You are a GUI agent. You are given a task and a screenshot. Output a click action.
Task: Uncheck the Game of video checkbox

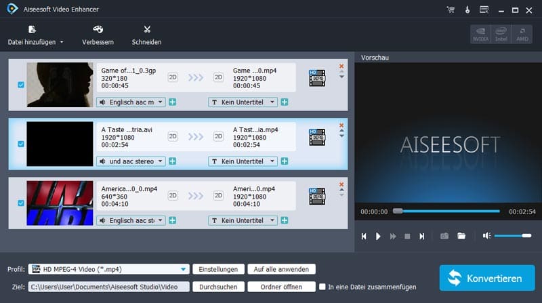[x=21, y=85]
